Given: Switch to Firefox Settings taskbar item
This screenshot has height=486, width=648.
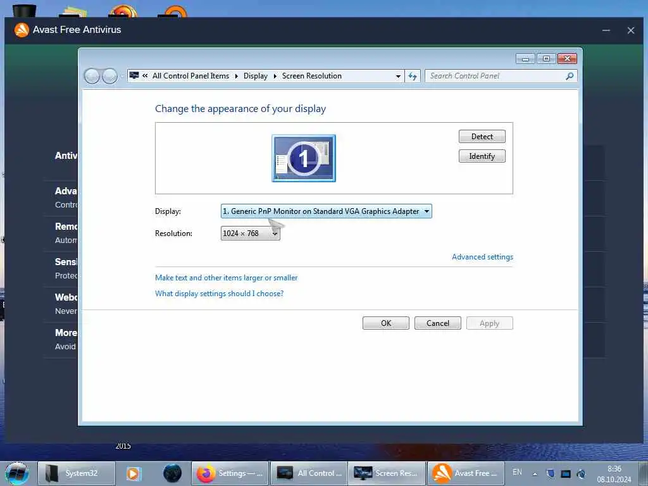Looking at the screenshot, I should point(230,473).
